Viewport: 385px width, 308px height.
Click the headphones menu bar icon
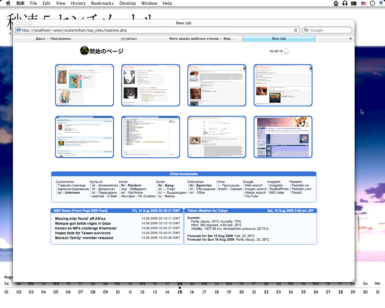[x=345, y=3]
